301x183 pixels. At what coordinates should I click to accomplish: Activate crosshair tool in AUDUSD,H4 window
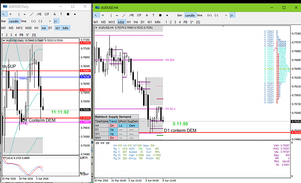(103, 15)
